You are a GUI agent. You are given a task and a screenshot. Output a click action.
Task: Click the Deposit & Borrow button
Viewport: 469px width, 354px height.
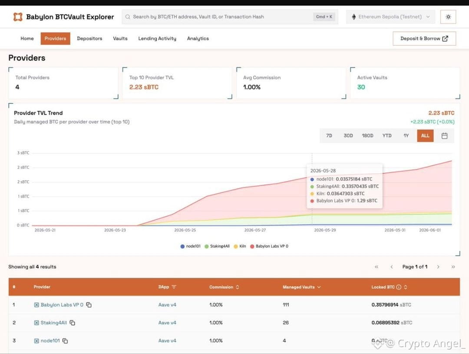click(x=424, y=39)
